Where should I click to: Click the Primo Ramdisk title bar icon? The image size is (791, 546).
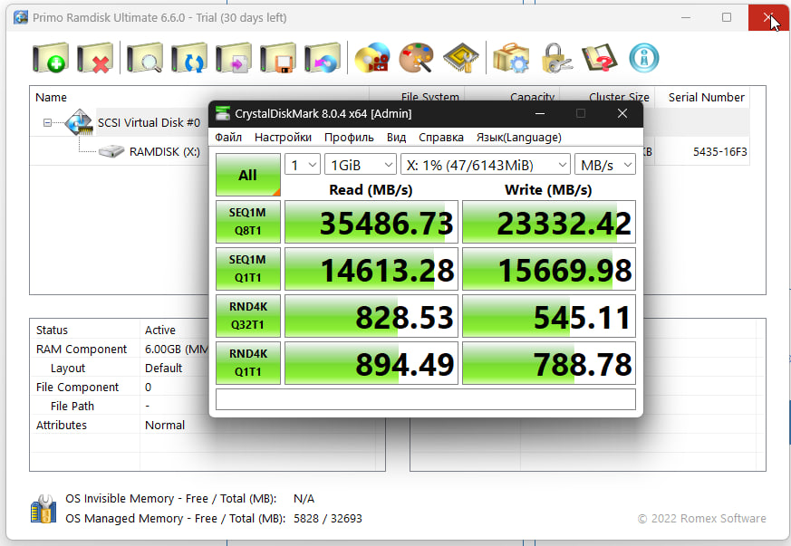click(21, 17)
